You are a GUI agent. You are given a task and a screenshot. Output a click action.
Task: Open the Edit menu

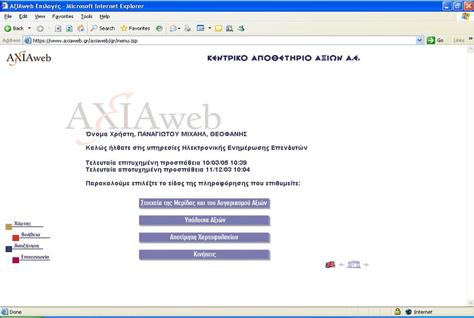coord(23,16)
